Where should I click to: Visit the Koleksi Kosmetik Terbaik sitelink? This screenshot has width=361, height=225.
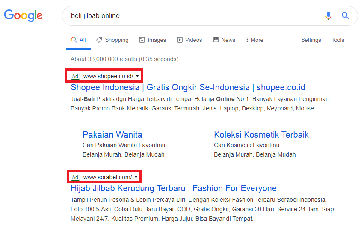[261, 135]
